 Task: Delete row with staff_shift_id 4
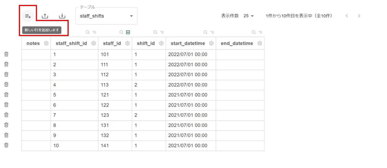pyautogui.click(x=6, y=85)
